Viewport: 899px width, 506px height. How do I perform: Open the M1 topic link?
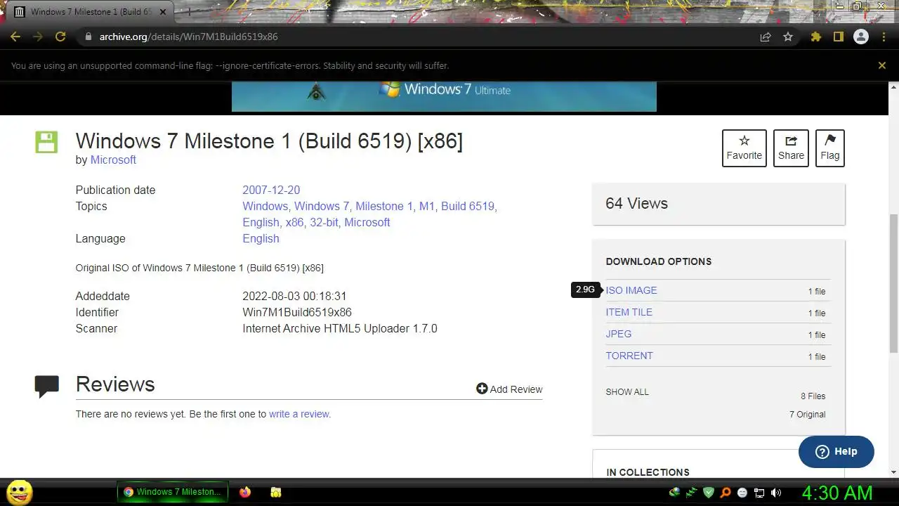pyautogui.click(x=427, y=206)
